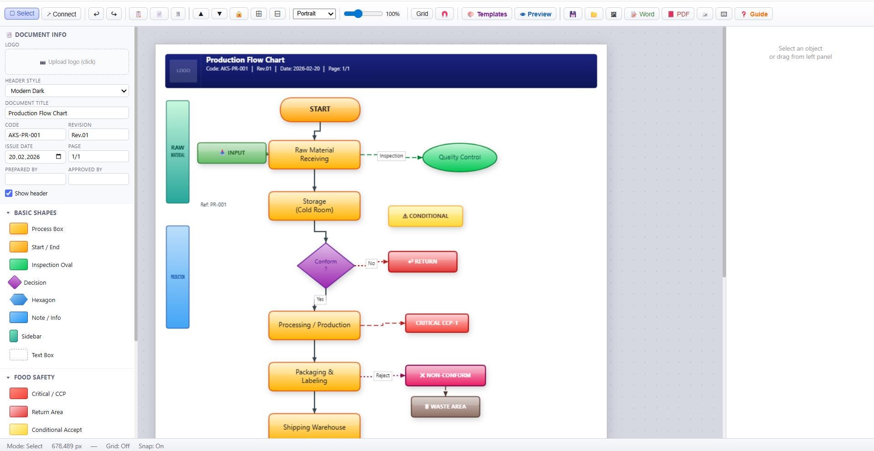
Task: Click the printer icon after PDF
Action: coord(705,14)
